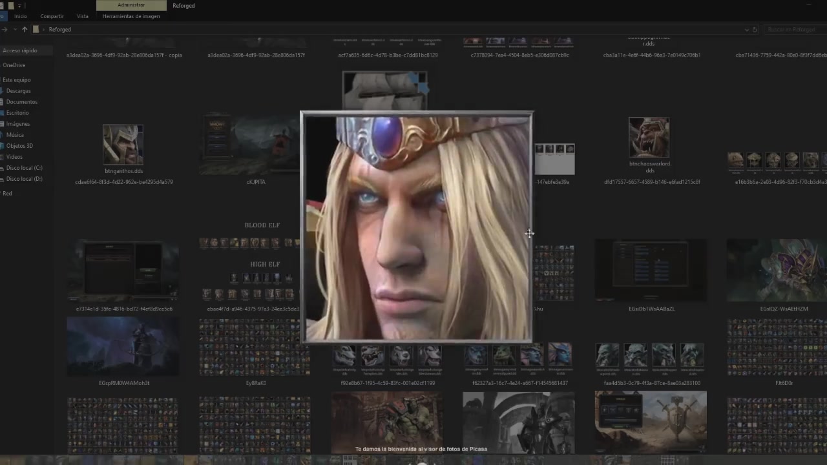Click the cba3a11e-4e6f folder name

point(651,55)
